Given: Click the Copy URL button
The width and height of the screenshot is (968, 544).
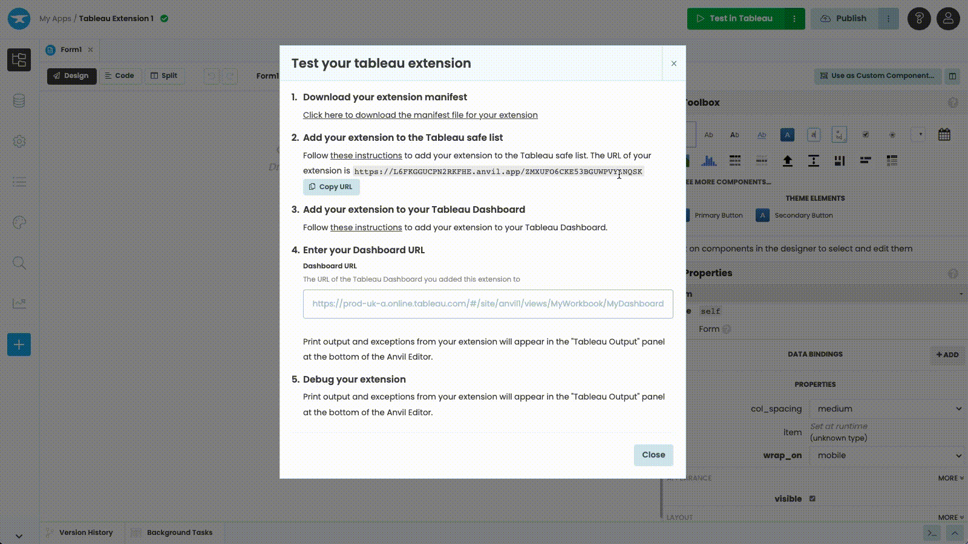Looking at the screenshot, I should 331,187.
